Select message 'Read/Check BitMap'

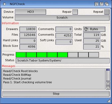pyautogui.click(x=17, y=75)
